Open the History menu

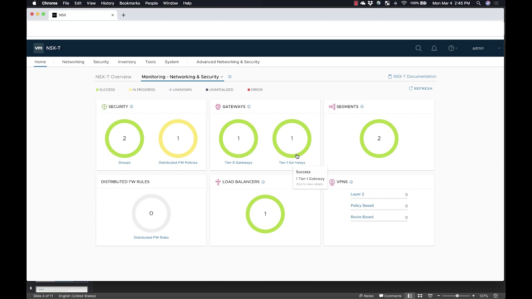click(107, 3)
